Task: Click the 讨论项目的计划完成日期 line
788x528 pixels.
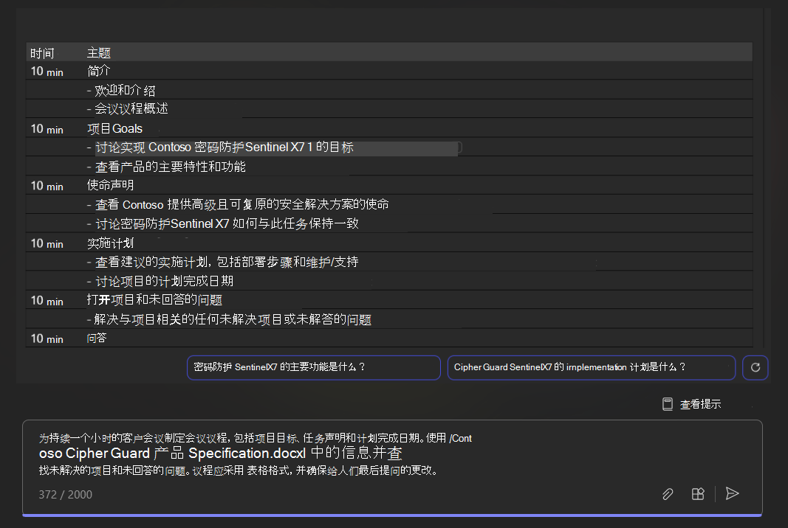Action: (160, 281)
